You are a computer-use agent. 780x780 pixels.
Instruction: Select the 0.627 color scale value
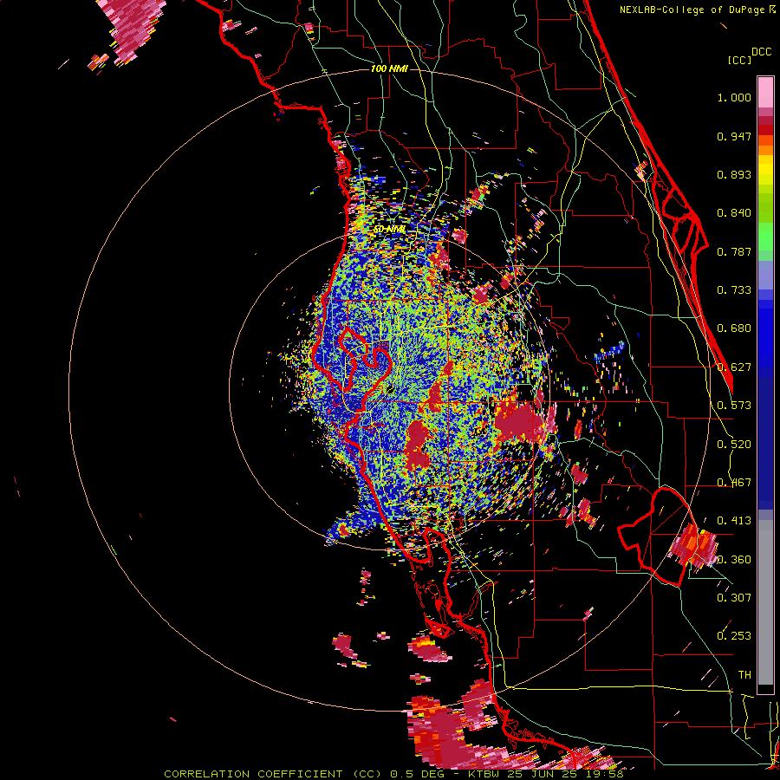pos(734,367)
